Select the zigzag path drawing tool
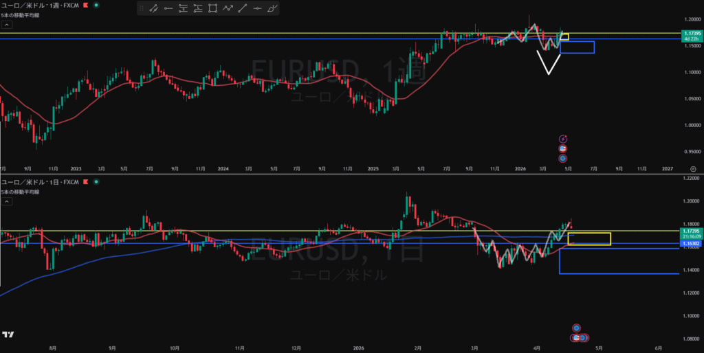 pyautogui.click(x=228, y=9)
